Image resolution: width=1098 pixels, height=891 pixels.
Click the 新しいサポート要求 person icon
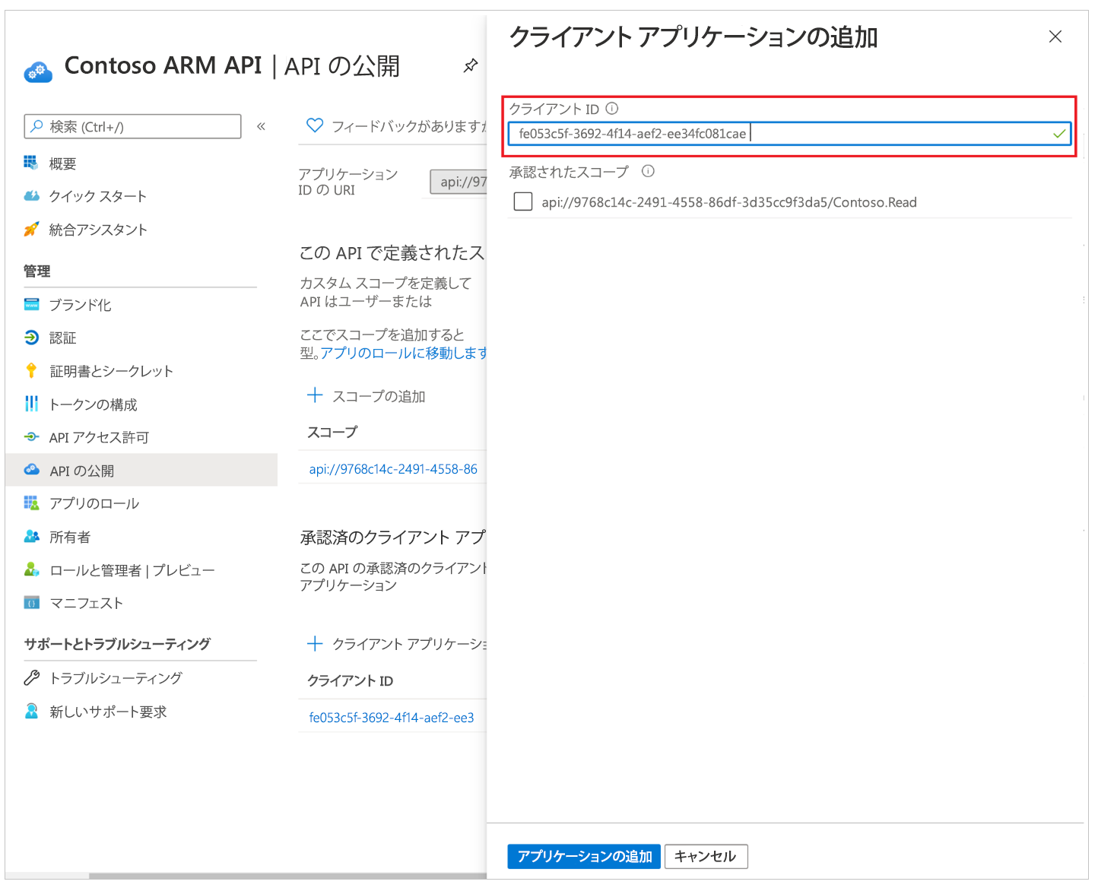pyautogui.click(x=31, y=711)
